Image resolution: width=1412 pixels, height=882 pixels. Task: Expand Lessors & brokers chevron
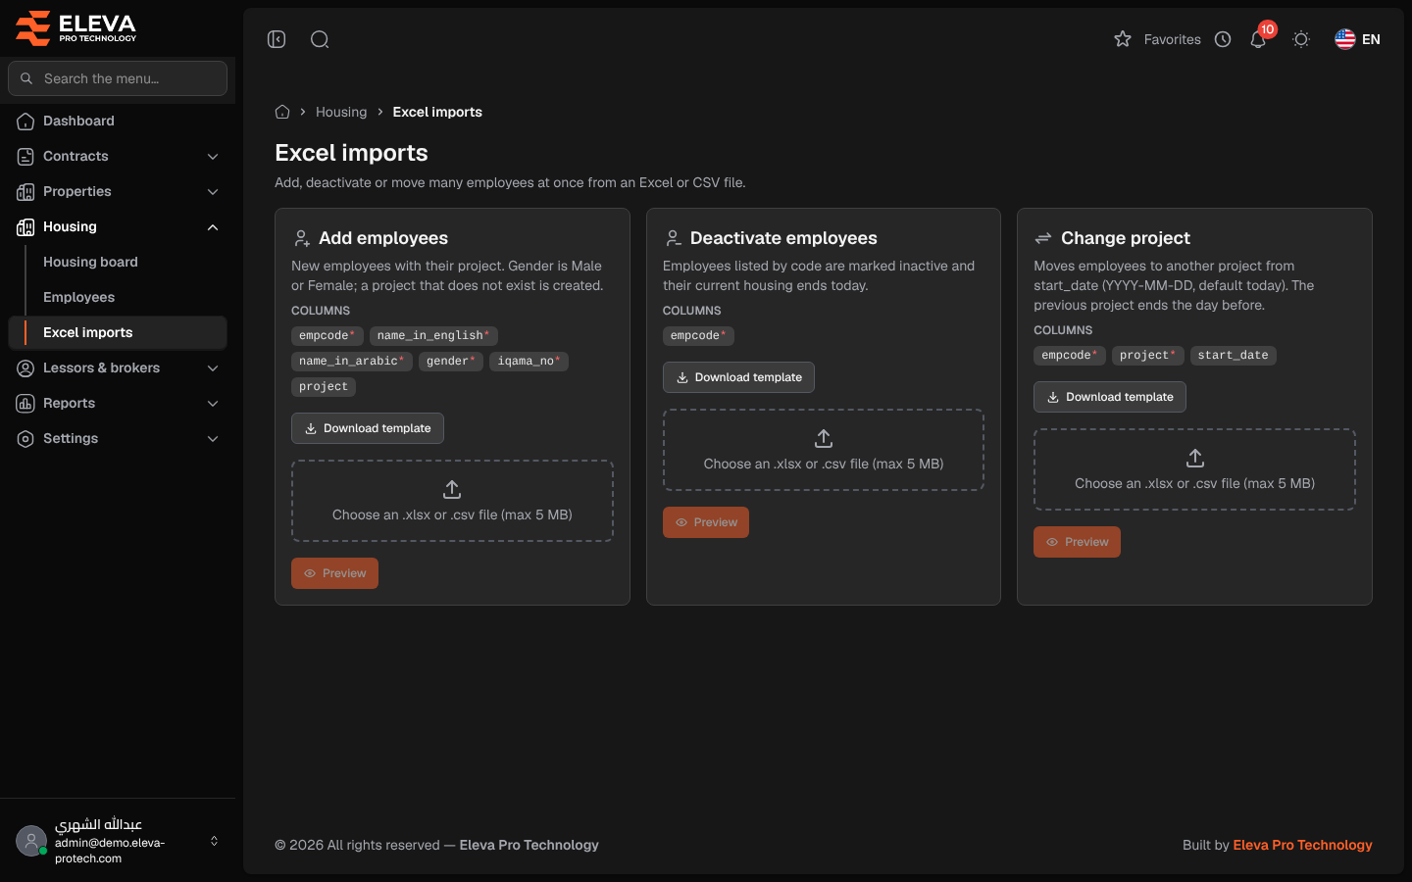pyautogui.click(x=213, y=368)
